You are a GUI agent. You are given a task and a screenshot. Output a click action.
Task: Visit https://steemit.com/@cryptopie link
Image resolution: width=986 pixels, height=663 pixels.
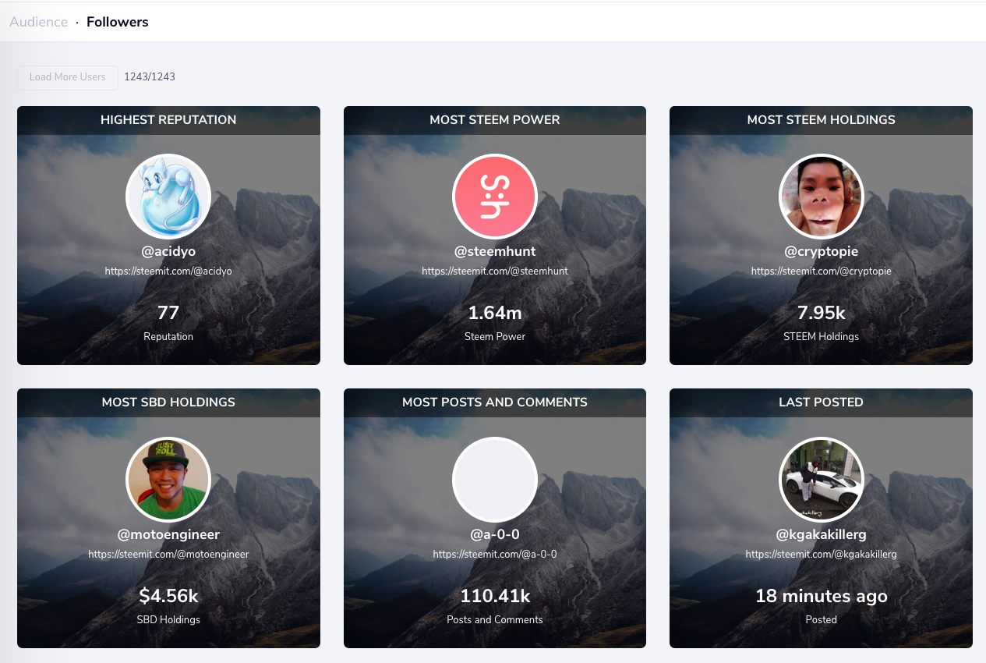[822, 271]
